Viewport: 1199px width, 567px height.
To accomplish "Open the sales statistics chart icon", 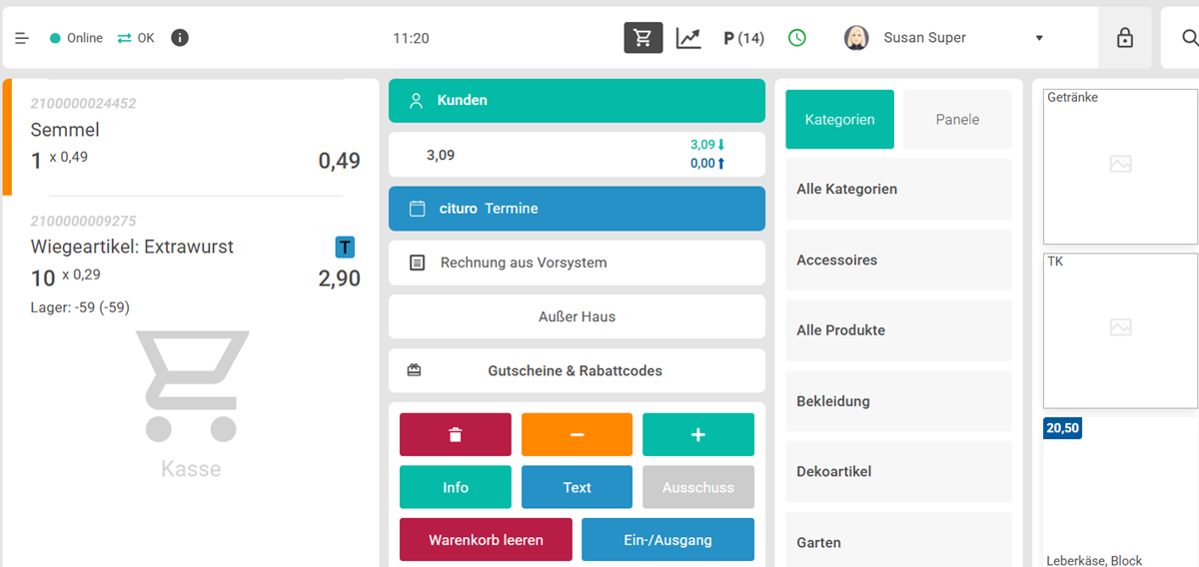I will coord(688,38).
